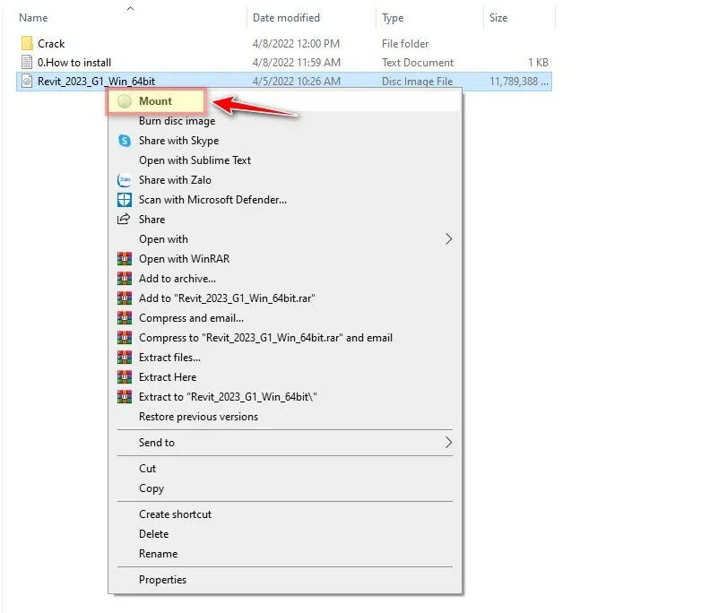Click the Size column header
The width and height of the screenshot is (701, 613).
(498, 18)
